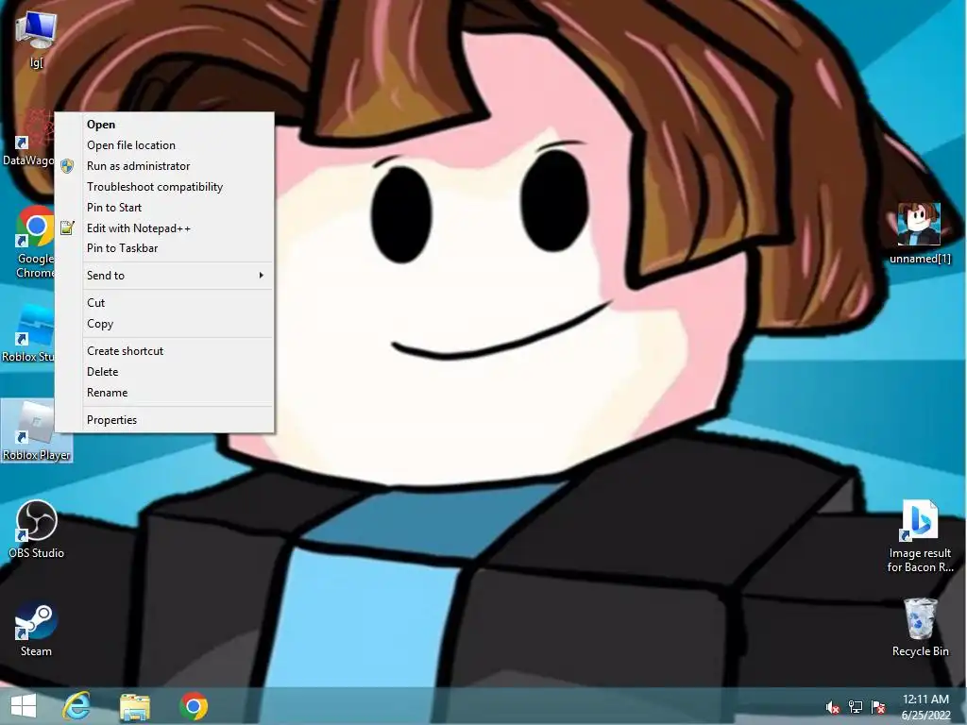Open the Action Center flag icon
Screen dimensions: 967x725
pyautogui.click(x=878, y=707)
